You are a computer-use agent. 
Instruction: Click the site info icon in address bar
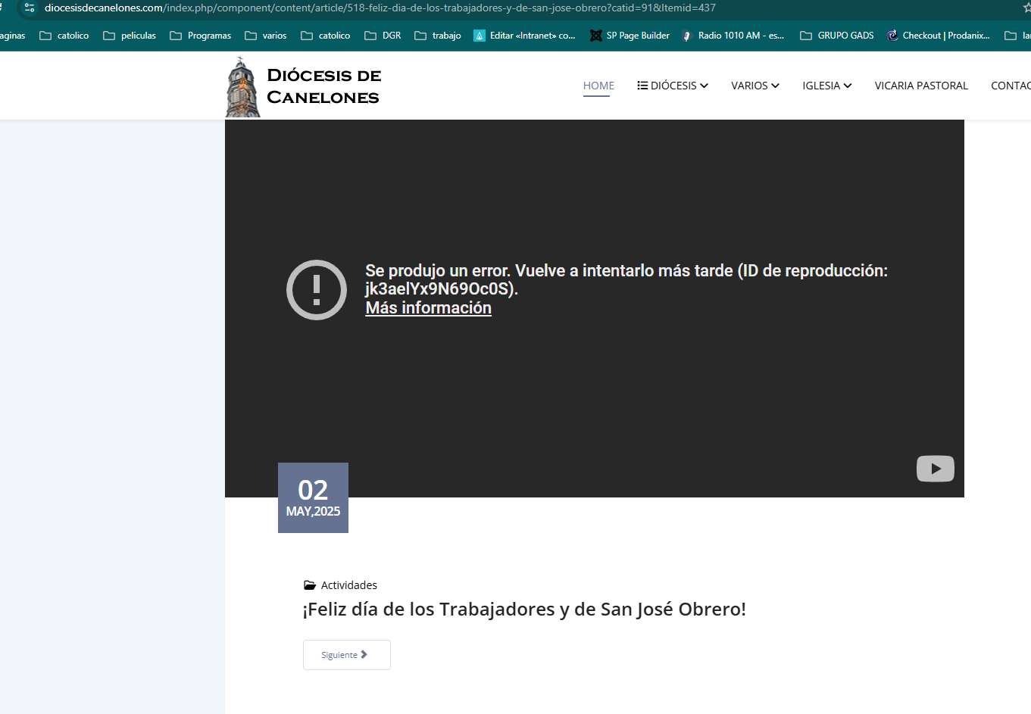(x=30, y=8)
